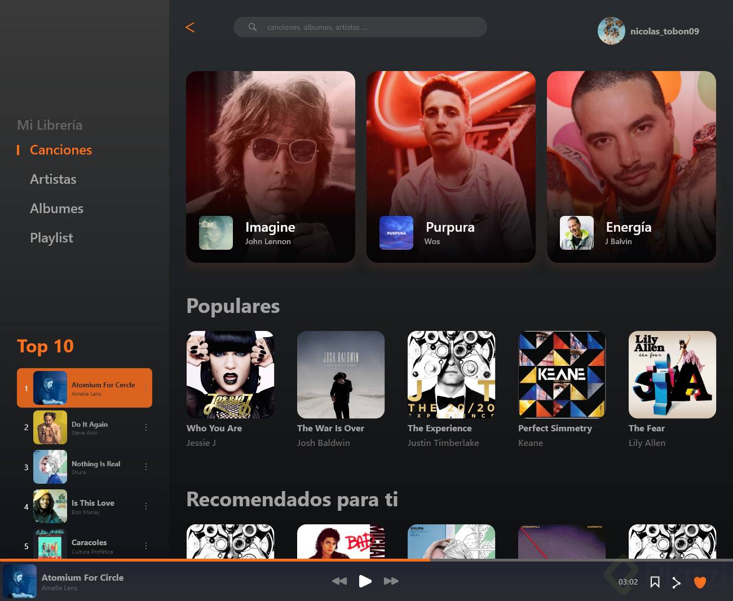Skip to the next track
This screenshot has height=601, width=733.
pos(391,581)
